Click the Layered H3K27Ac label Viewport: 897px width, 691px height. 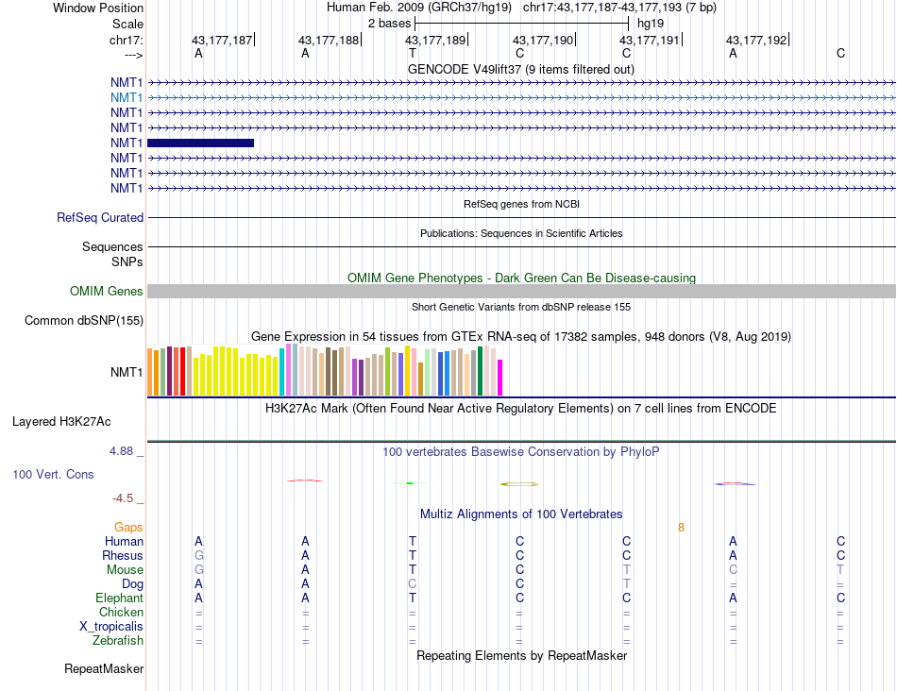tap(61, 422)
